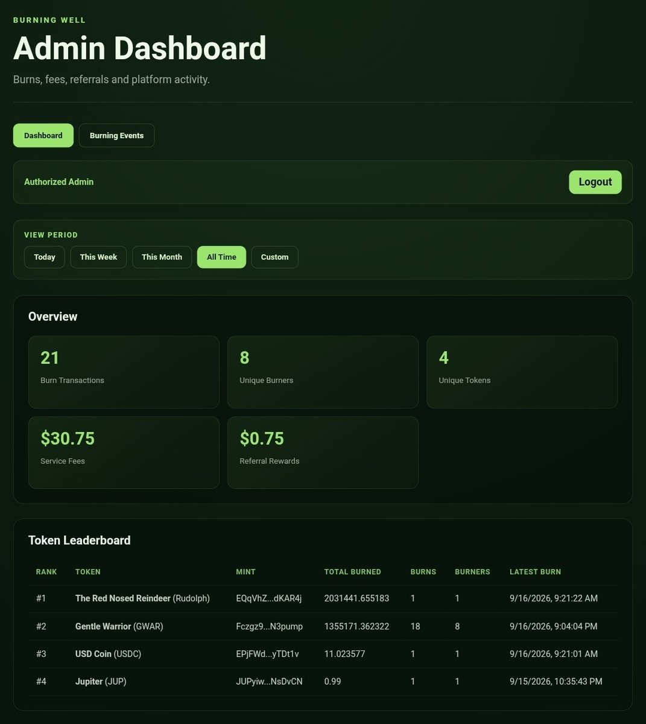Select the Jupiter (JUP) token

[101, 682]
